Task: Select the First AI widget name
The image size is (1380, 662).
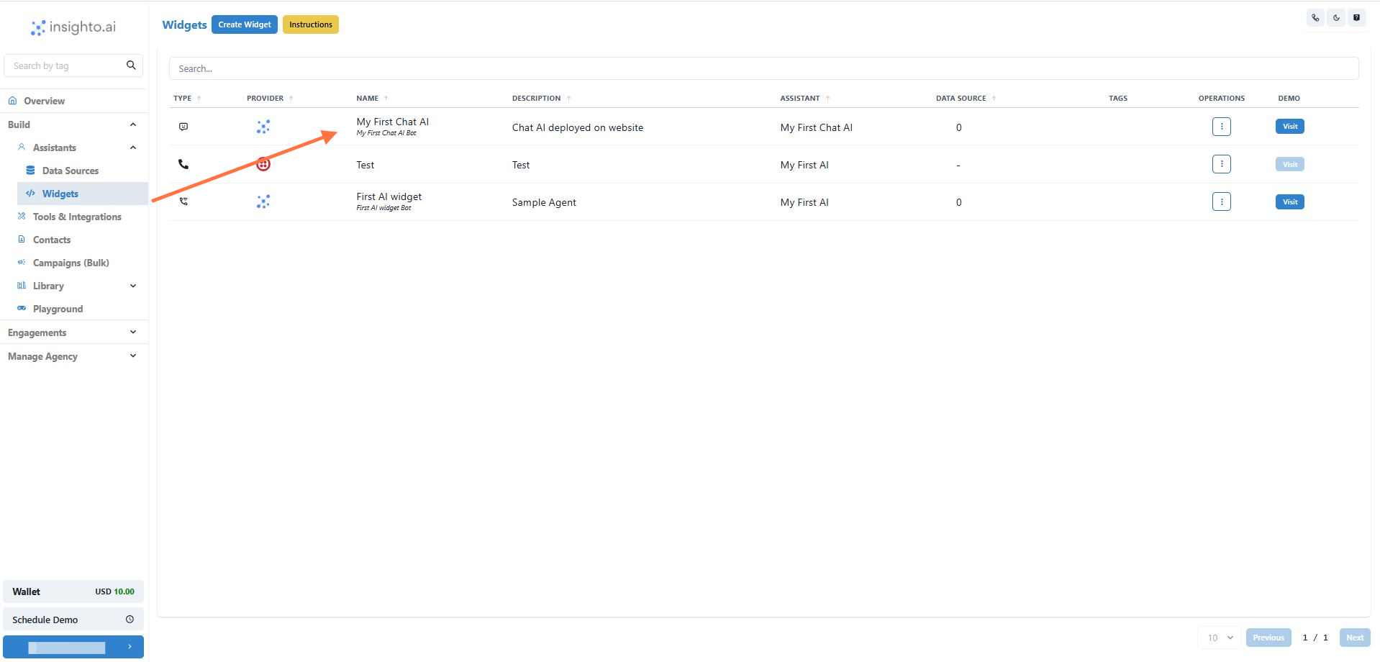Action: pos(389,196)
